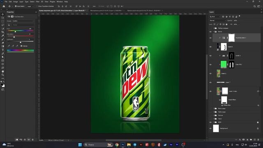This screenshot has height=148, width=263.
Task: Select the Lasso tool
Action: (3, 25)
